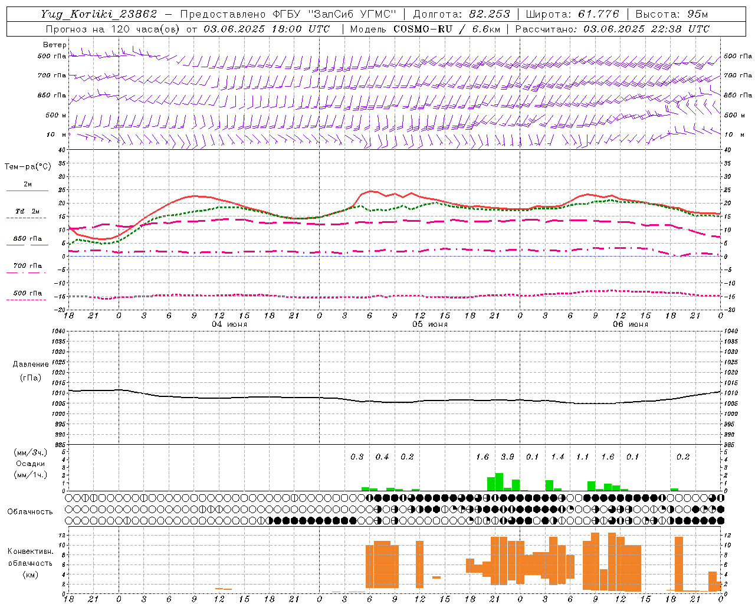This screenshot has height=604, width=755.
Task: Click the 'Широта: 61.776' value
Action: tap(572, 14)
